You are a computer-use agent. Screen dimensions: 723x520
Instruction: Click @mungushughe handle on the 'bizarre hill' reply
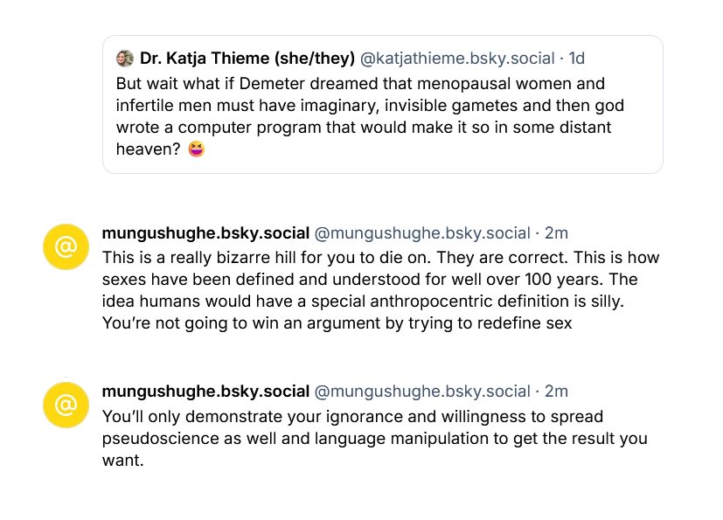point(422,233)
